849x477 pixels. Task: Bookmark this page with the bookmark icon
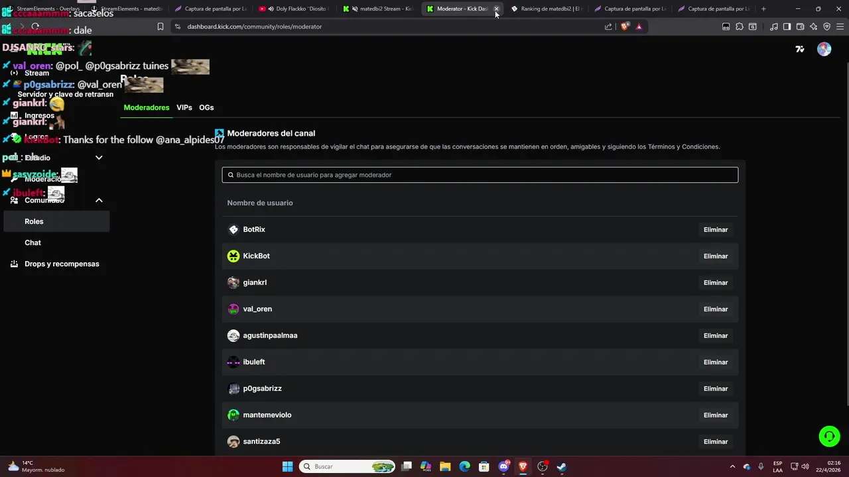coord(161,26)
